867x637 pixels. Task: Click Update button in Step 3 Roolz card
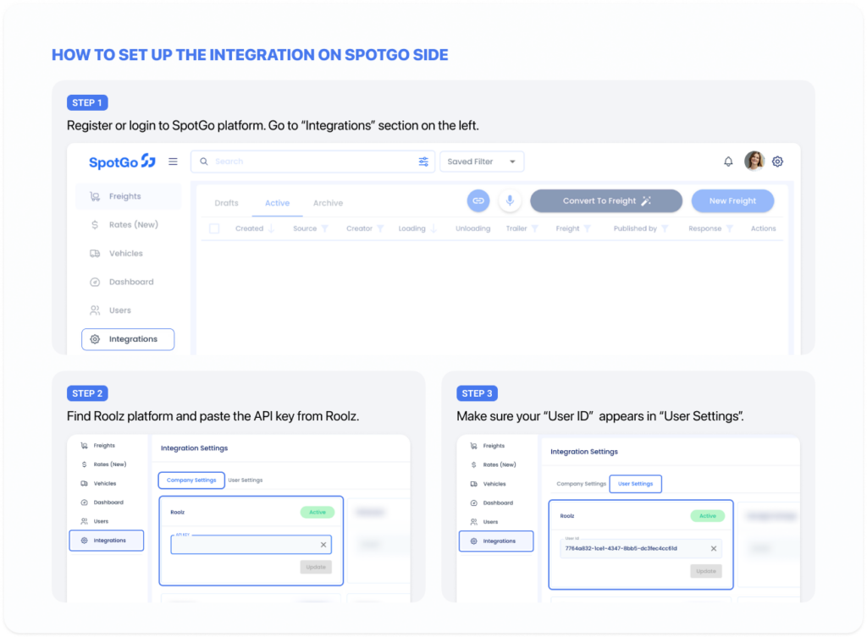(706, 571)
